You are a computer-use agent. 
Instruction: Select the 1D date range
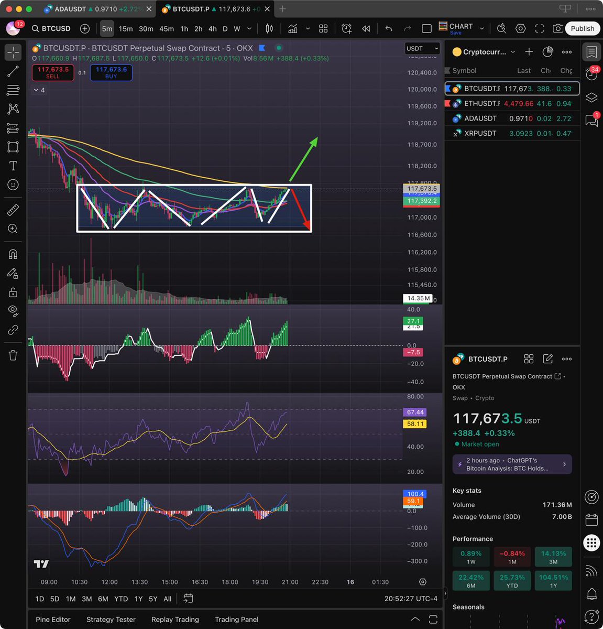pyautogui.click(x=40, y=599)
